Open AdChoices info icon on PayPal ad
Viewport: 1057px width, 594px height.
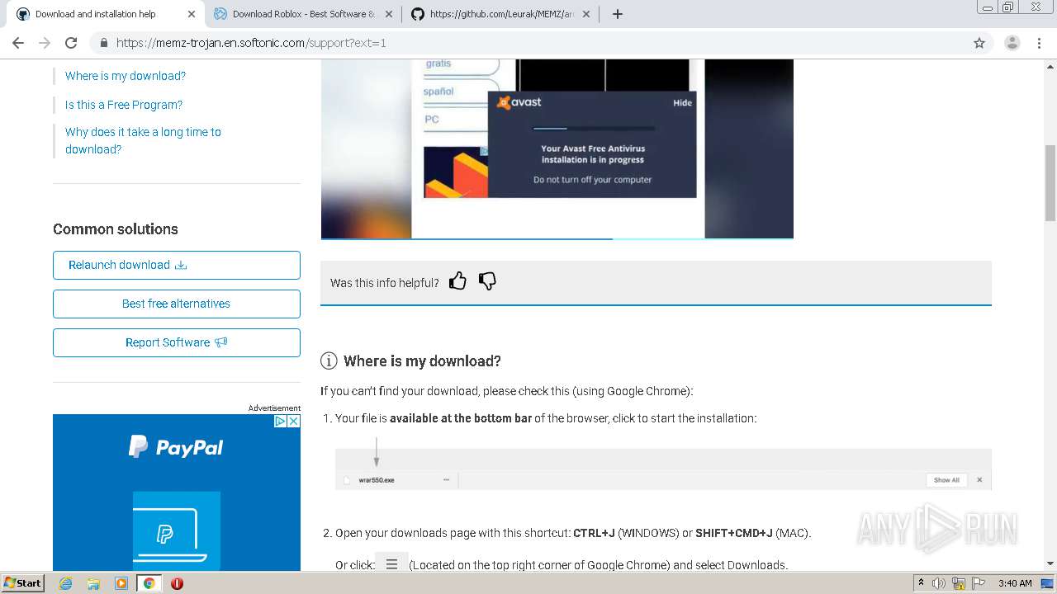280,421
